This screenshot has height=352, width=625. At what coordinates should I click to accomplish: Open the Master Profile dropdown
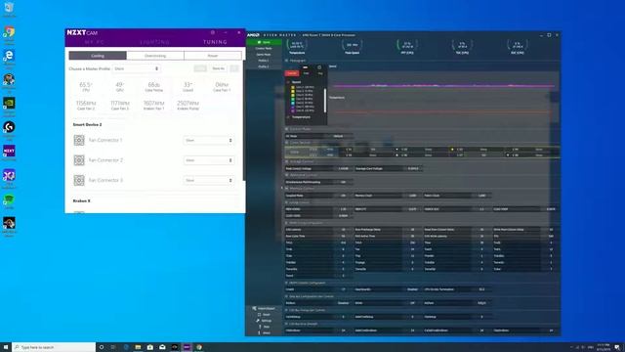click(137, 68)
